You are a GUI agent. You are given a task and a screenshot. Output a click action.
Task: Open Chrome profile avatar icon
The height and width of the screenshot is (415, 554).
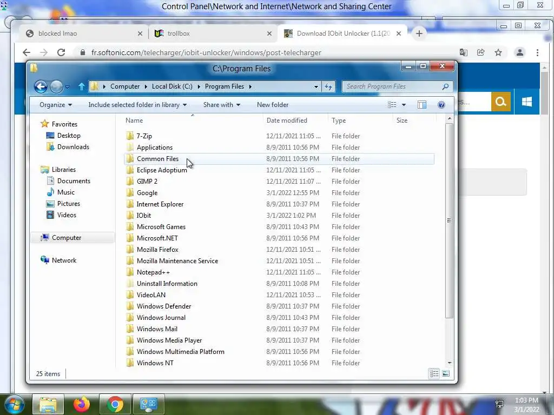(x=520, y=52)
